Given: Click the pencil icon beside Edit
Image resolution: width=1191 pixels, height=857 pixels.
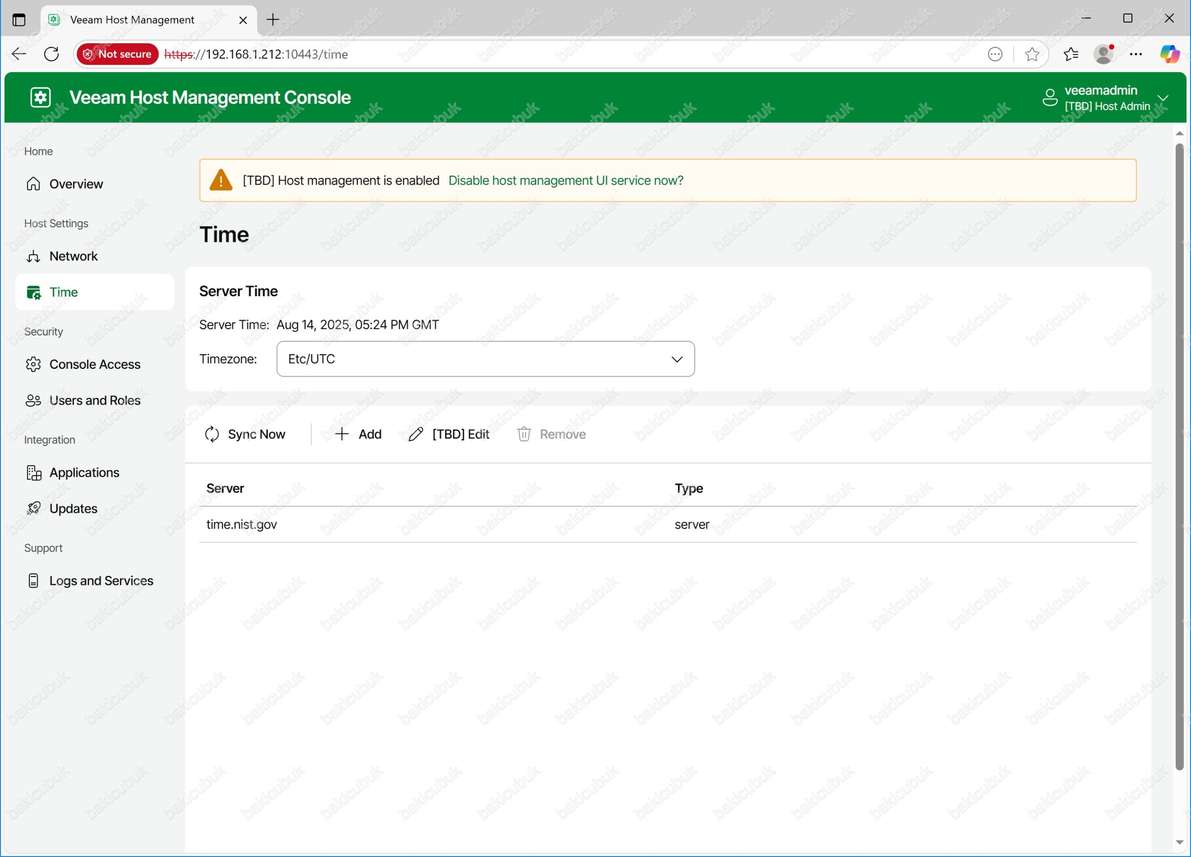Looking at the screenshot, I should click(x=415, y=434).
